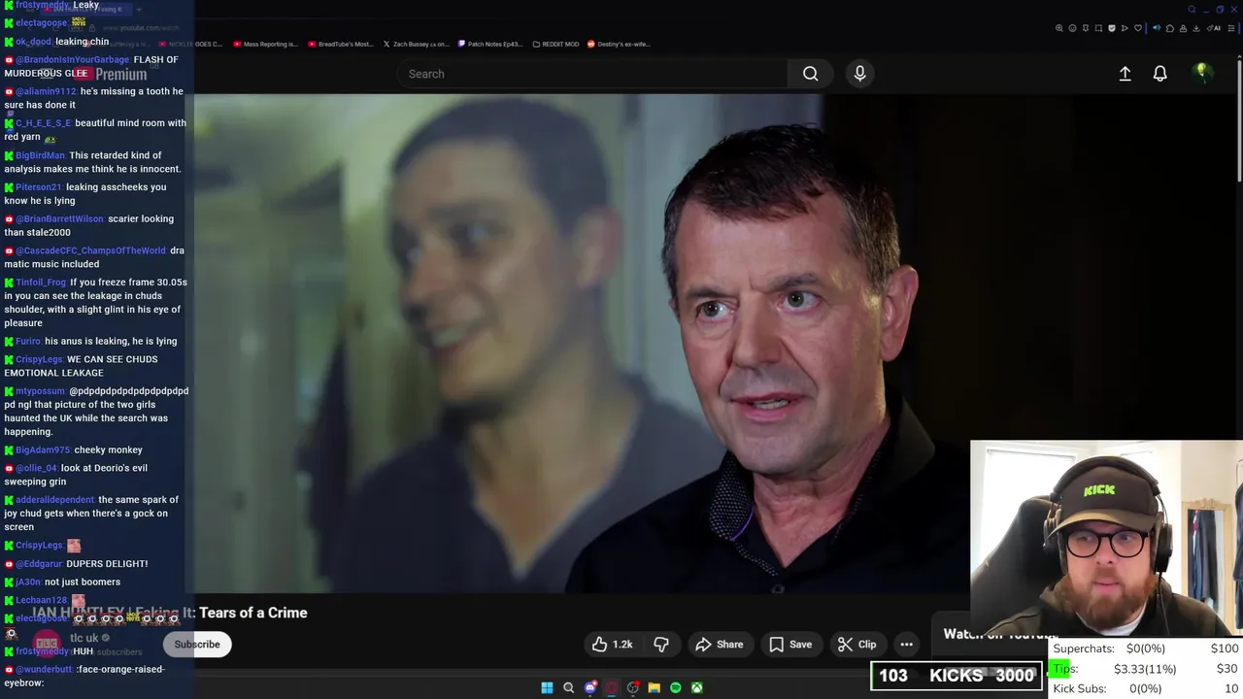1243x699 pixels.
Task: Click the video title 'Tears of a Crime'
Action: (252, 613)
